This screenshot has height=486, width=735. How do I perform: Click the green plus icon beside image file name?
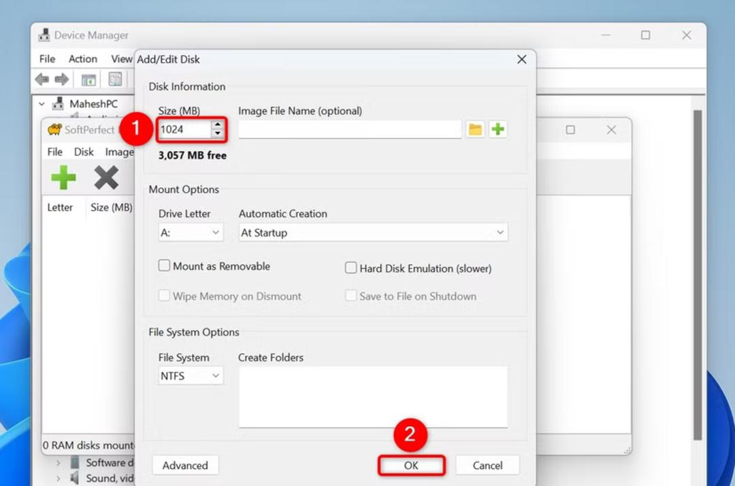497,129
